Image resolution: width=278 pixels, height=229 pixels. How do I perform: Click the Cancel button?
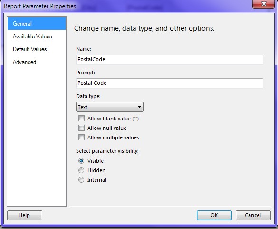253,215
